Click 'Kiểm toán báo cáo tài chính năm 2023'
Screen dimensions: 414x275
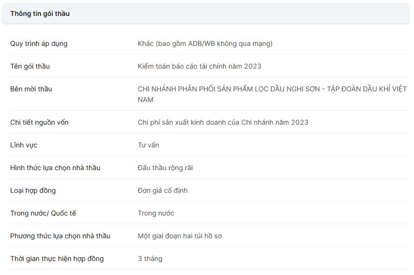[199, 66]
